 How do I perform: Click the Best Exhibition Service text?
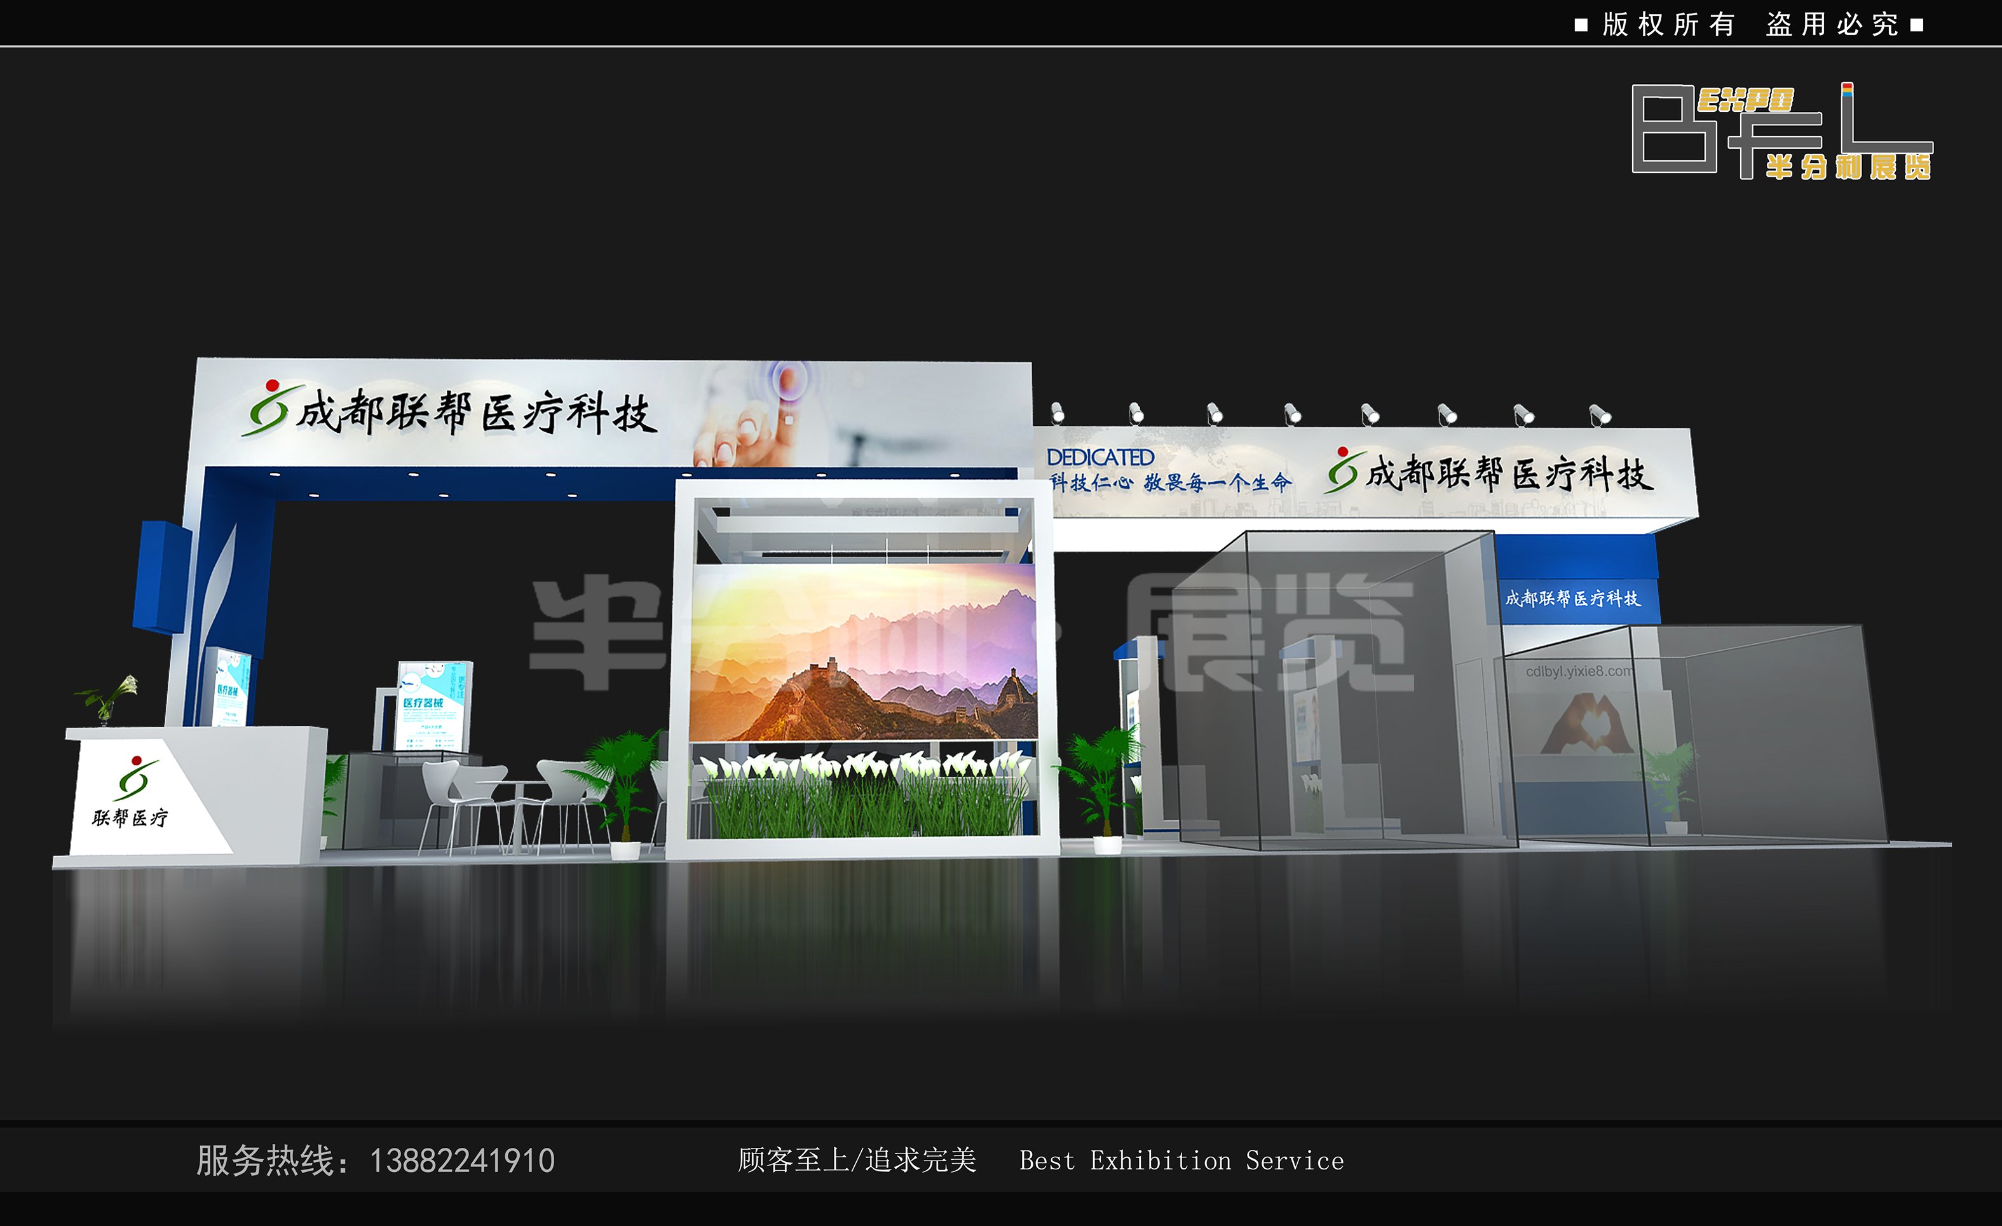coord(1181,1161)
